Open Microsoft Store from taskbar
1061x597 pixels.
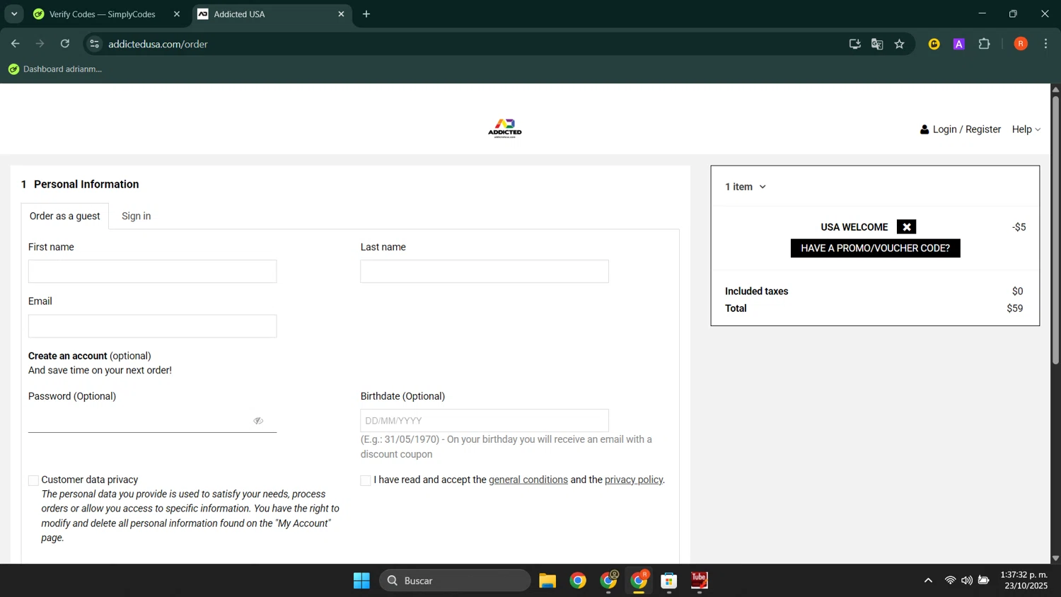click(669, 581)
